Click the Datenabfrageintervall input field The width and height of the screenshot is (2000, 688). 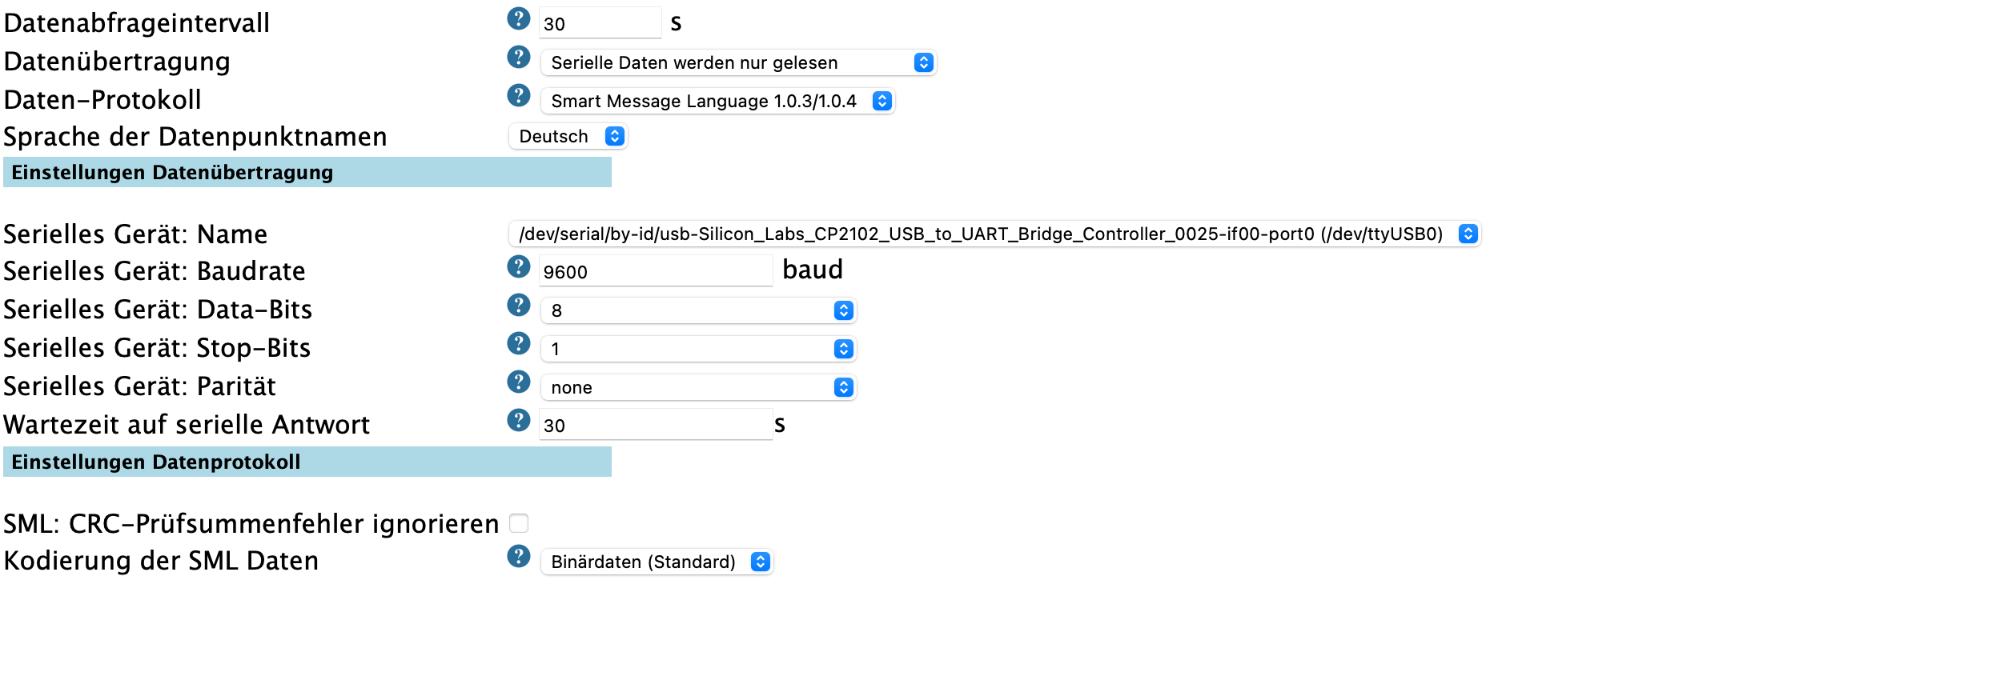click(600, 23)
